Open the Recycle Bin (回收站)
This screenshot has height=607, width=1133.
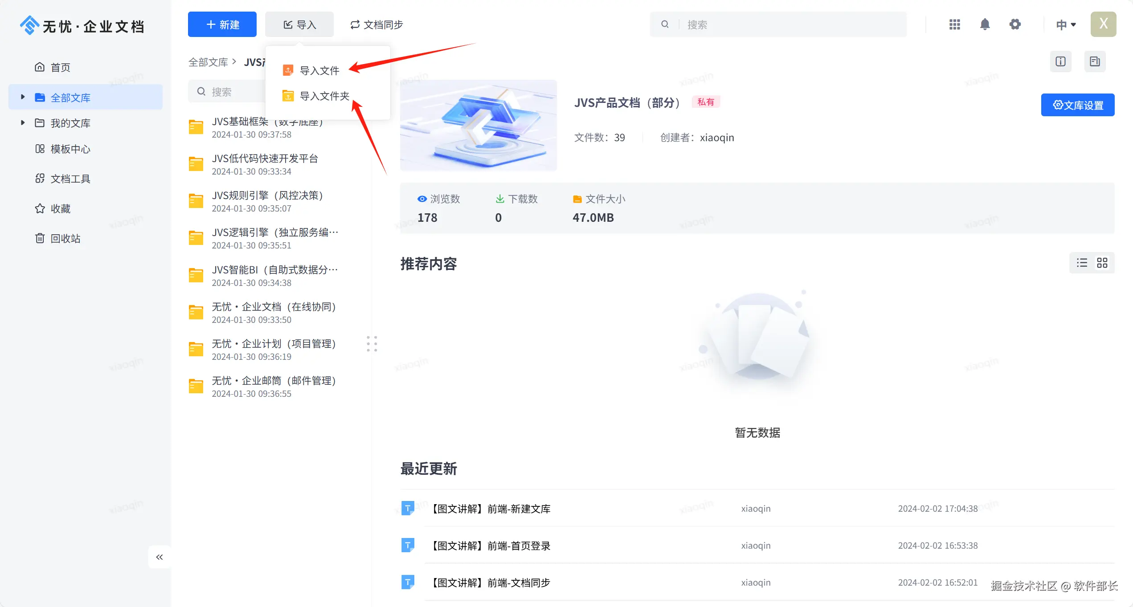65,238
